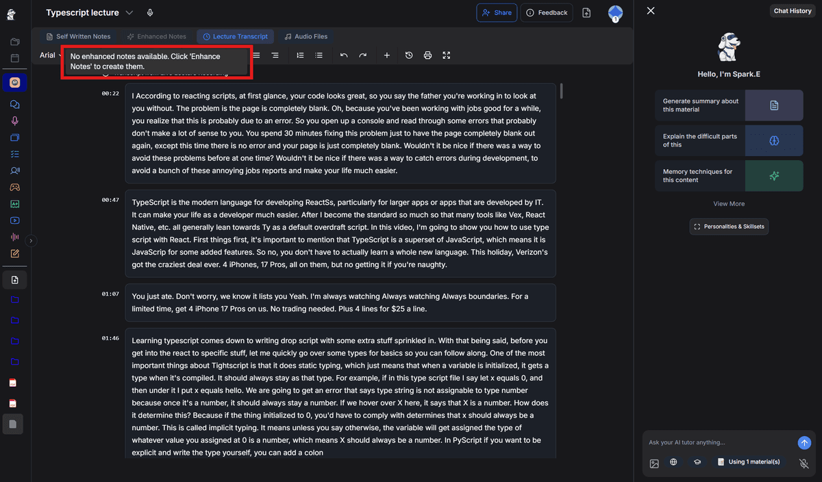Open the pink microphone recording tool

(x=14, y=121)
